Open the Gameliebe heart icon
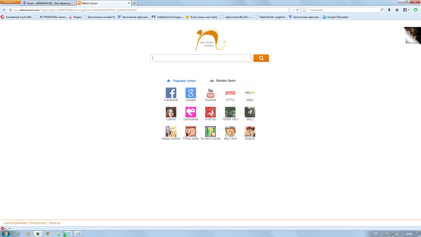 191,112
